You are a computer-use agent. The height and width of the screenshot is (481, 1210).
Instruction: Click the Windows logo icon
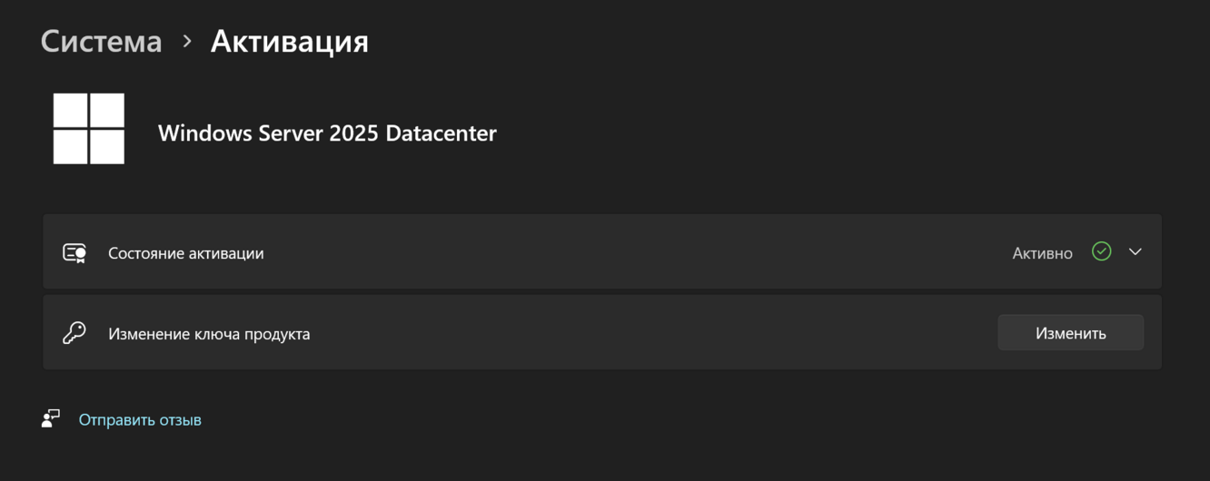89,129
